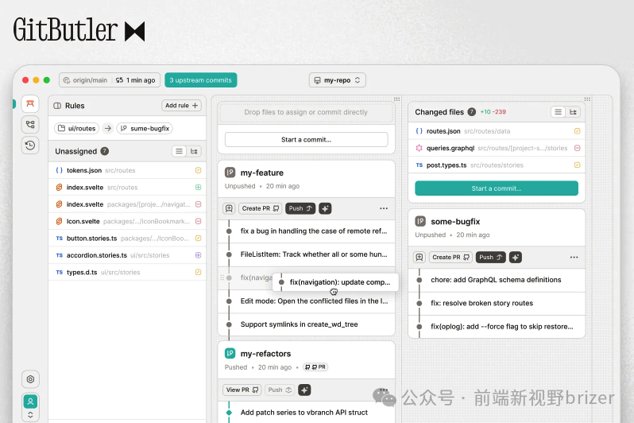This screenshot has width=634, height=423.
Task: Click the PR badge under my-refactors
Action: (x=315, y=367)
